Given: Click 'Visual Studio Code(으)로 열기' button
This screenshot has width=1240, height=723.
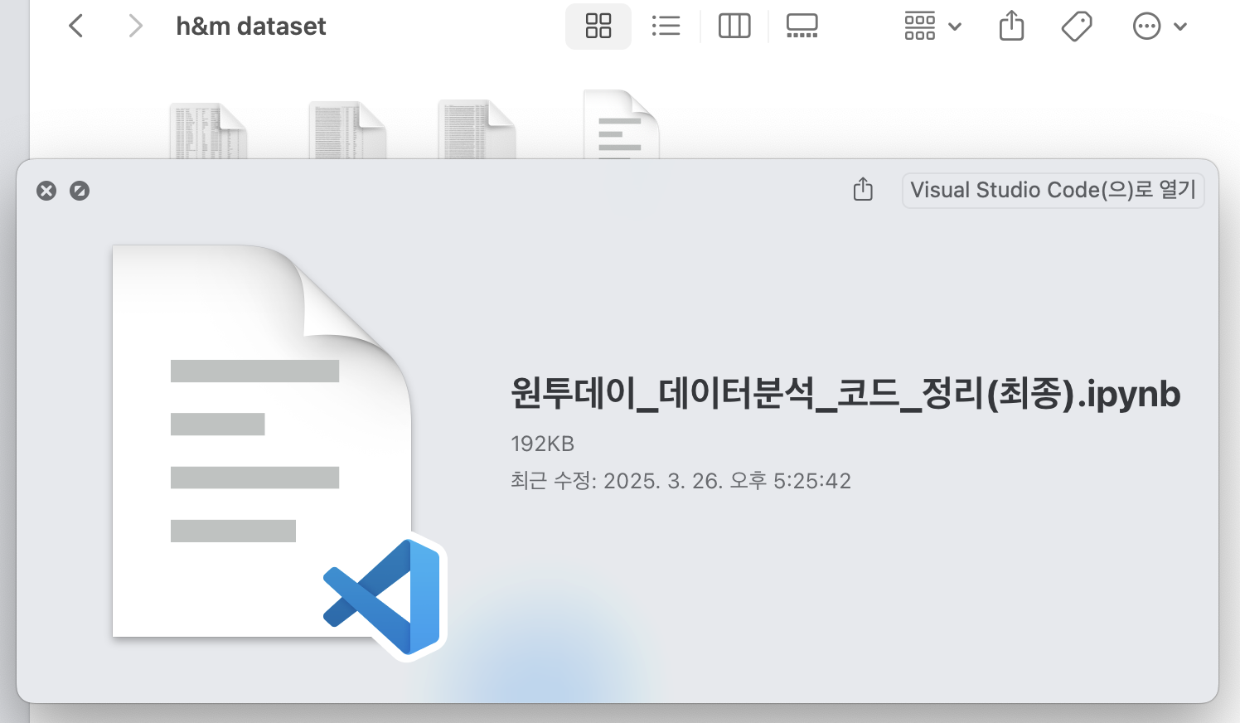Looking at the screenshot, I should point(1053,190).
